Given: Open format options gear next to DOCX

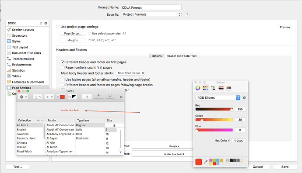Looking at the screenshot, I should click(46, 23).
